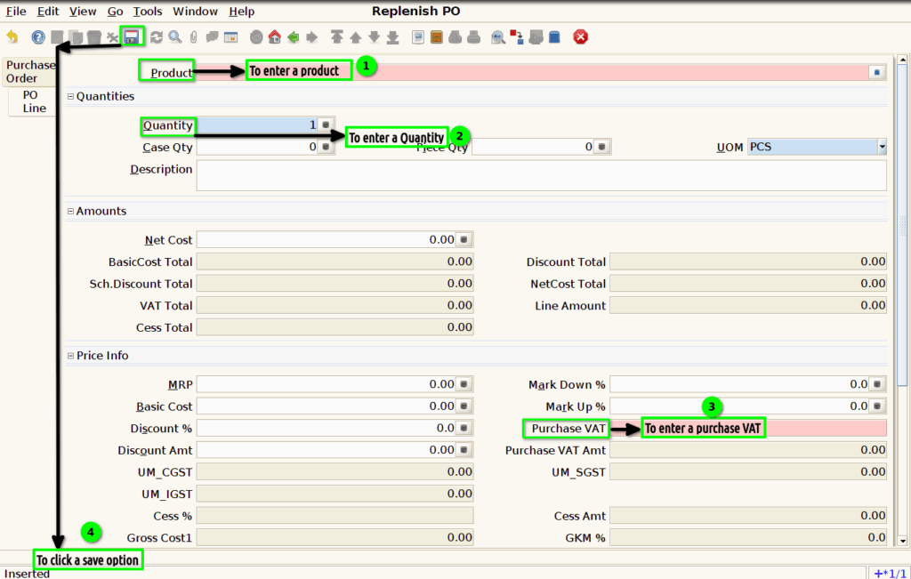Viewport: 911px width, 579px height.
Task: Open product lookup button in Product field
Action: click(877, 72)
